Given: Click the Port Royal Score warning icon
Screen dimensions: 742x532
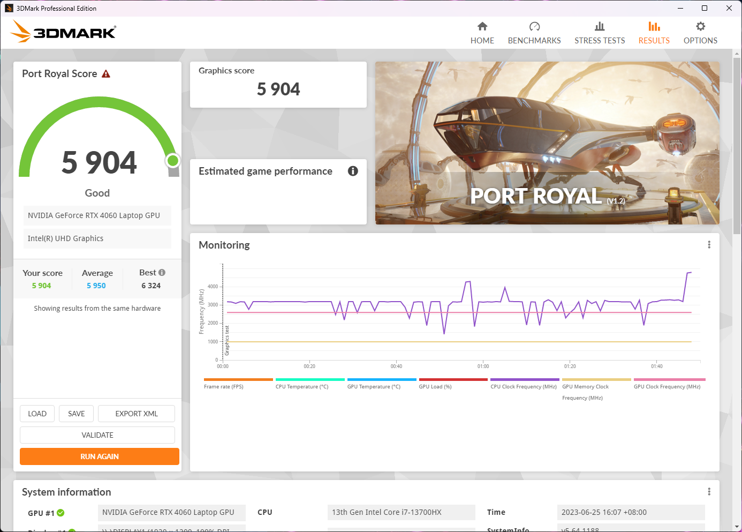Looking at the screenshot, I should pos(106,74).
